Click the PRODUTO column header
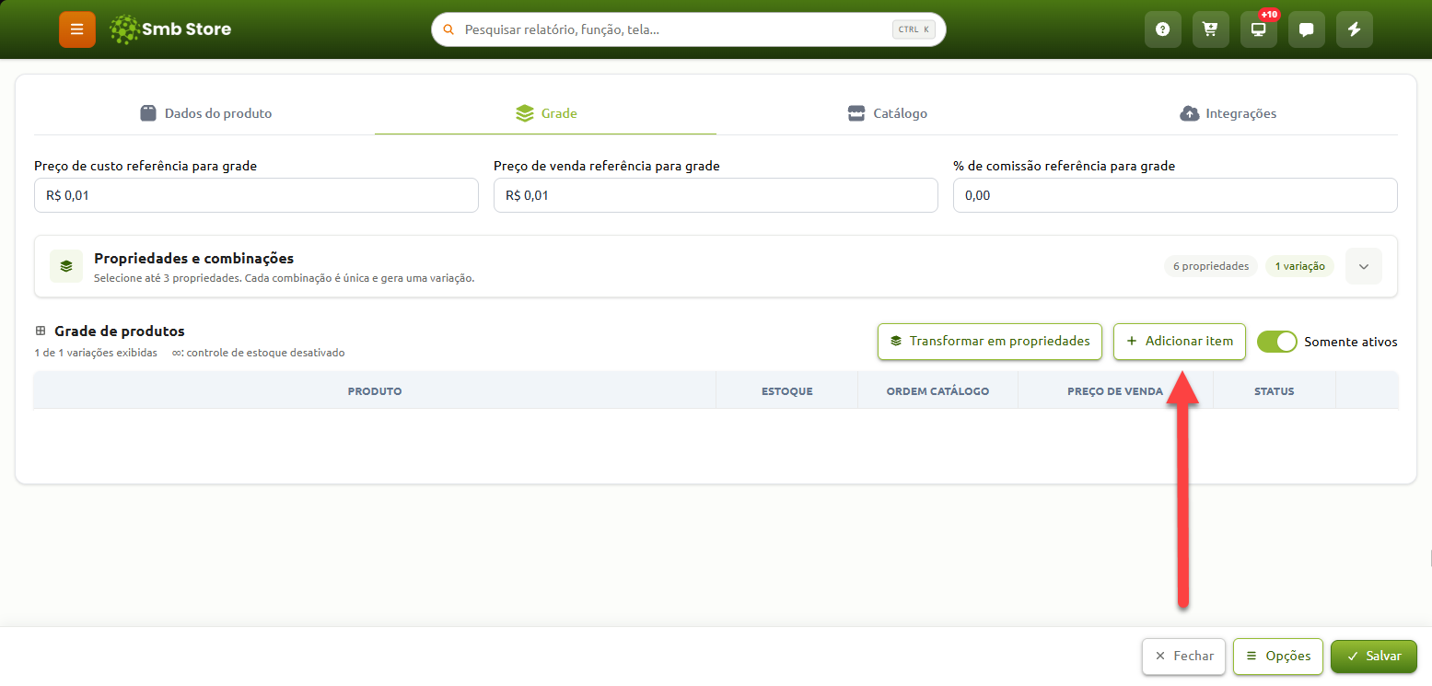 point(375,391)
